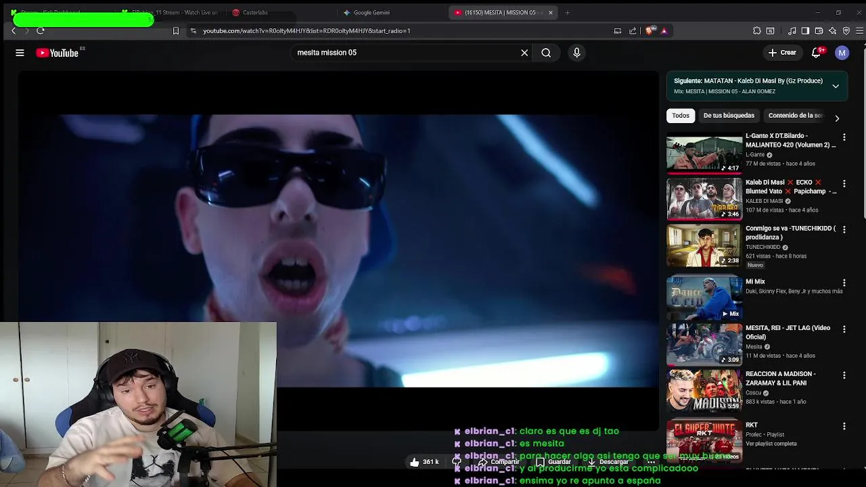Open options for Mi Mix
The image size is (866, 487).
pos(844,282)
